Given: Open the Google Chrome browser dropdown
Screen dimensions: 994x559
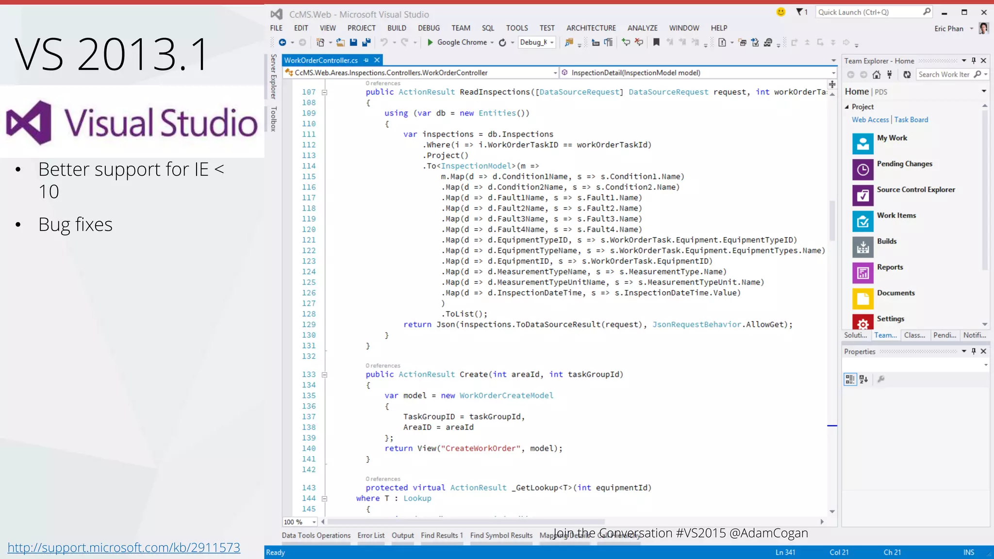Looking at the screenshot, I should (x=492, y=43).
